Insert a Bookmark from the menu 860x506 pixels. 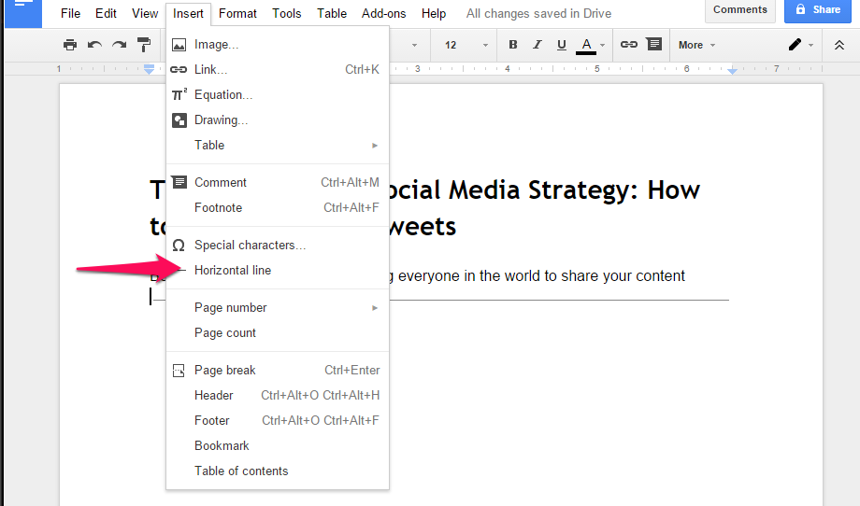click(x=278, y=445)
